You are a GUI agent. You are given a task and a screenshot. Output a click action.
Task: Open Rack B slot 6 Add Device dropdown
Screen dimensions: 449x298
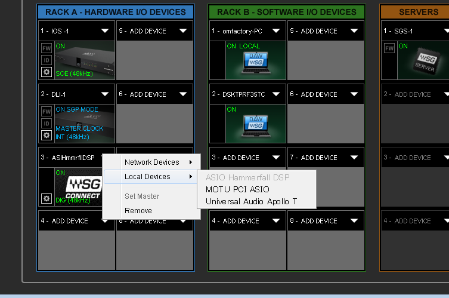(x=354, y=94)
